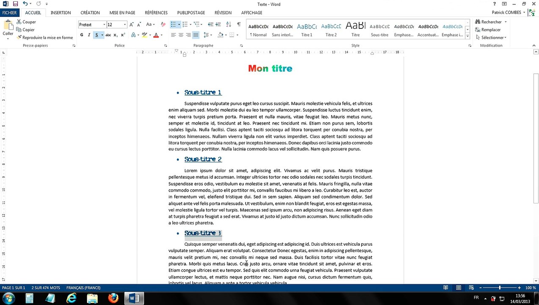Switch to print layout view
Screen dimensions: 539x305
coord(459,288)
